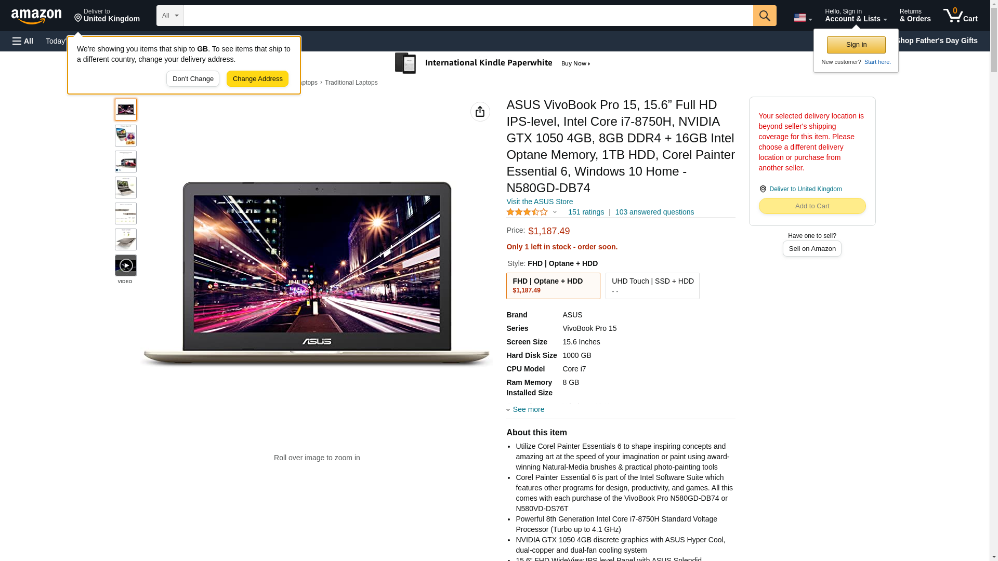Screen dimensions: 998x561
Task: Click the Amazon logo
Action: (x=36, y=16)
